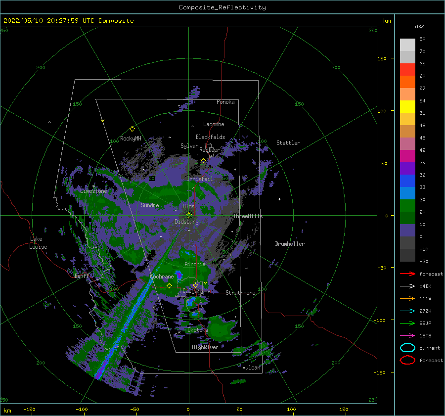Click the Sundre town label
Screen dimensions: 445x416
pos(150,205)
